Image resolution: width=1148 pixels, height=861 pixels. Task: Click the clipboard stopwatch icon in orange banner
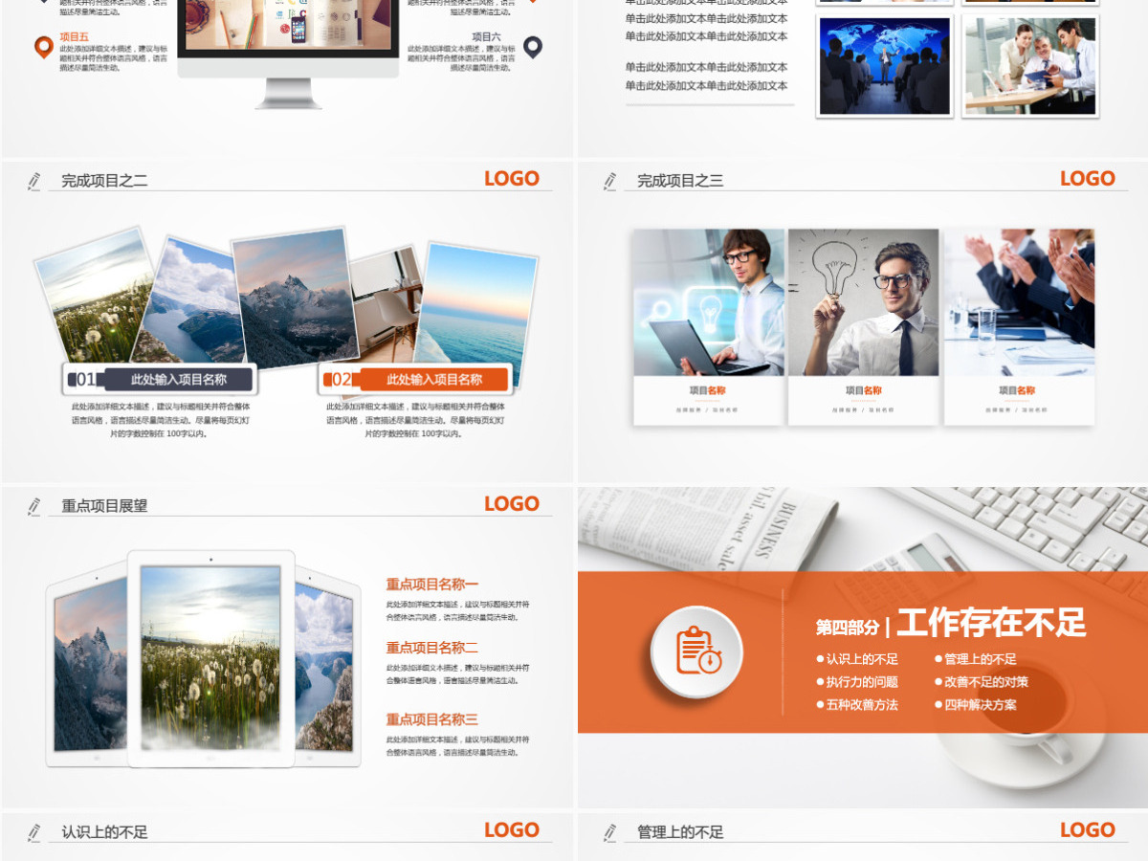click(x=697, y=651)
